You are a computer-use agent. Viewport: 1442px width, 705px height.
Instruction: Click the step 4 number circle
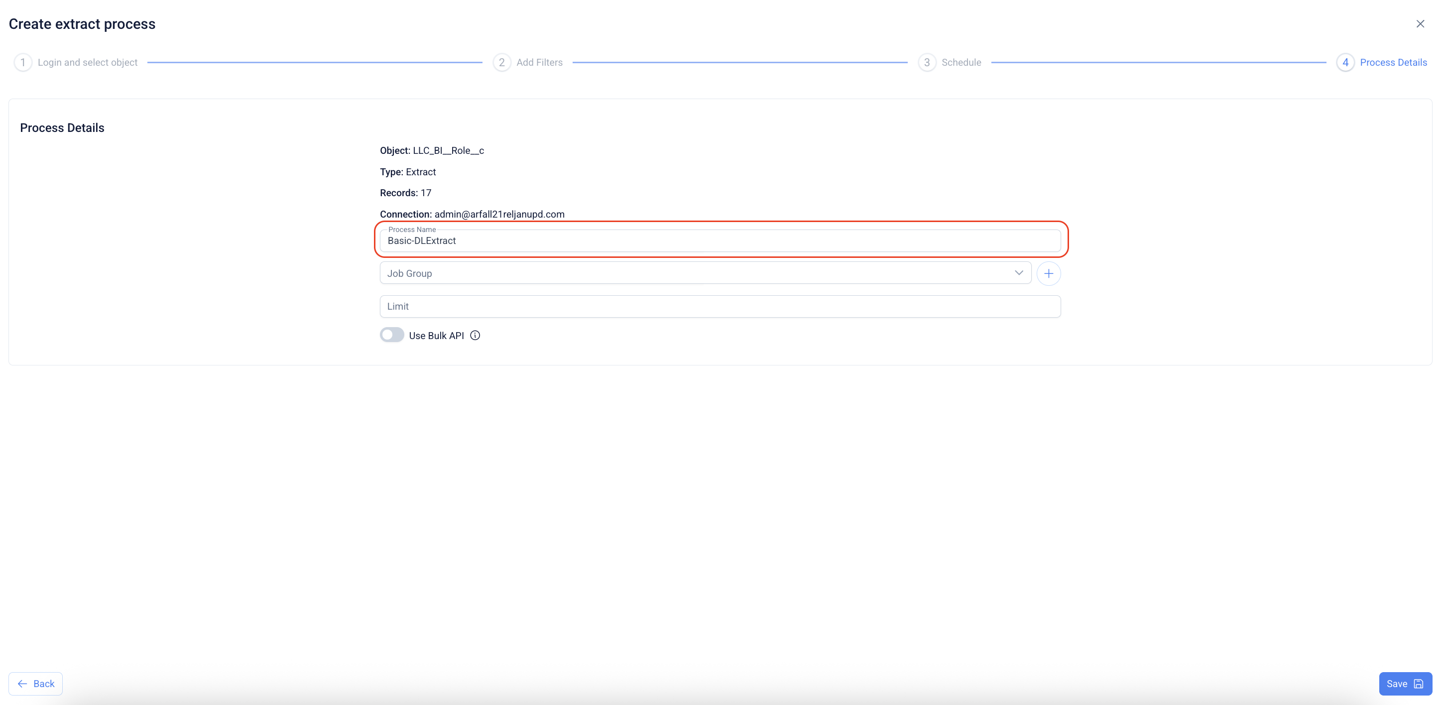click(1345, 62)
